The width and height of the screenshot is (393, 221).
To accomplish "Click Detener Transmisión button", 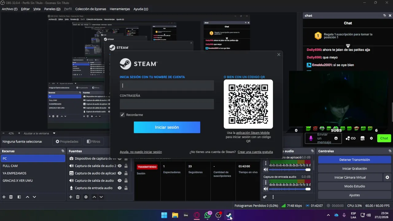I will tap(354, 160).
